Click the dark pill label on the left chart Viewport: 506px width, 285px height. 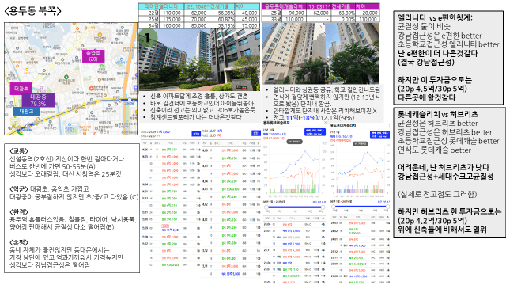click(294, 142)
